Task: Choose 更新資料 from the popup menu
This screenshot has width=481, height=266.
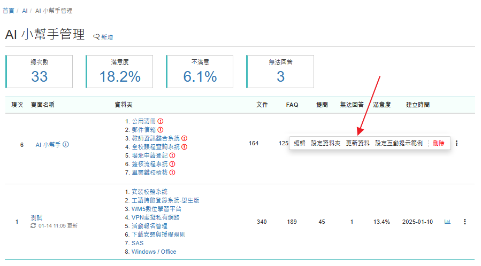Action: click(357, 143)
